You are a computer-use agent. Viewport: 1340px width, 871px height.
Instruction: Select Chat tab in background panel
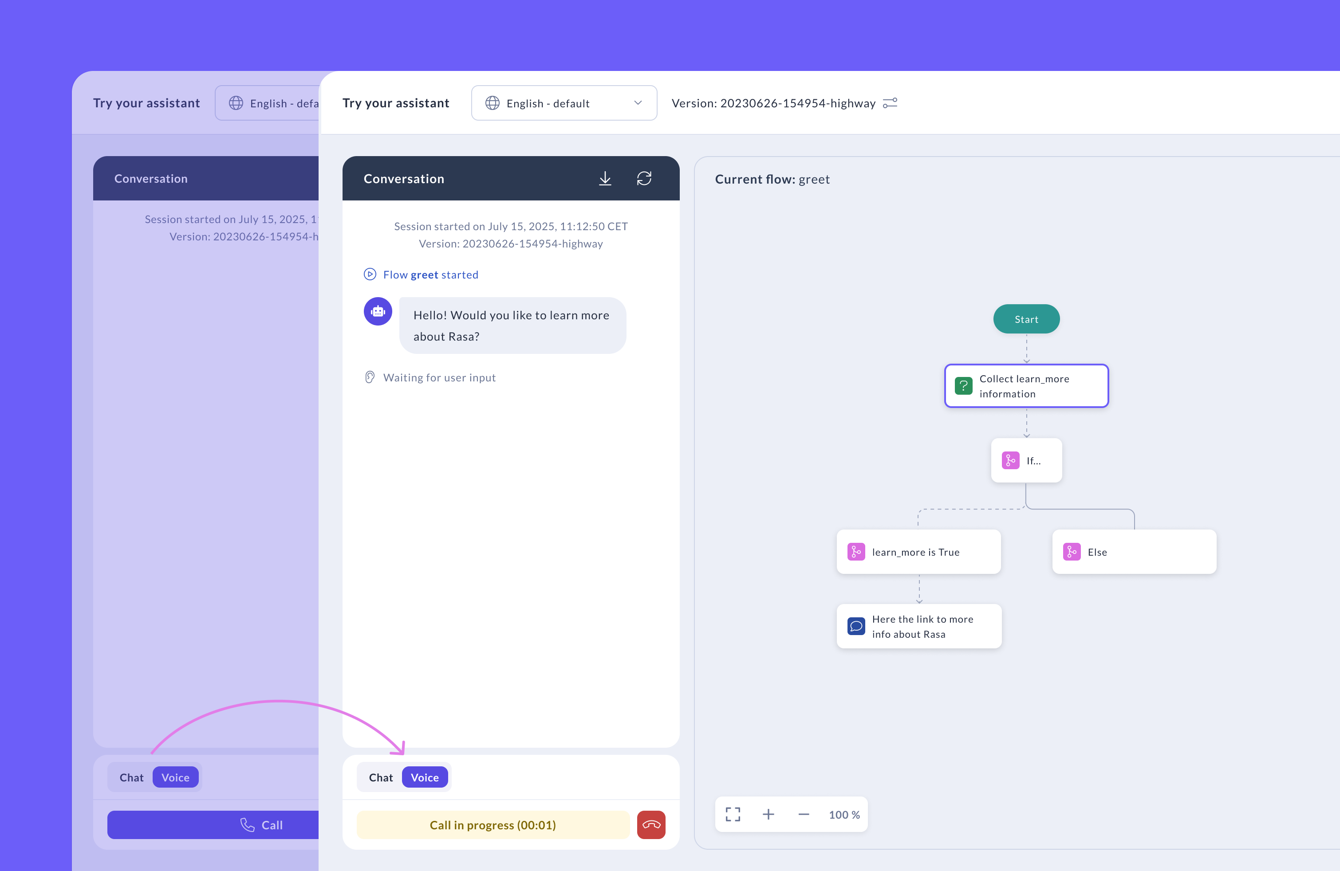pyautogui.click(x=131, y=777)
